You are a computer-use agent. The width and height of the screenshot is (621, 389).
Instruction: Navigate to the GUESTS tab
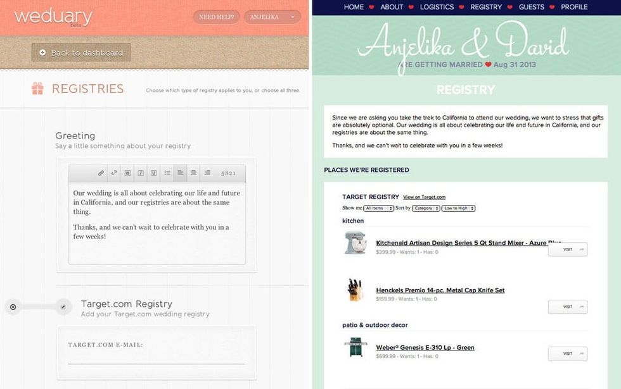click(532, 7)
